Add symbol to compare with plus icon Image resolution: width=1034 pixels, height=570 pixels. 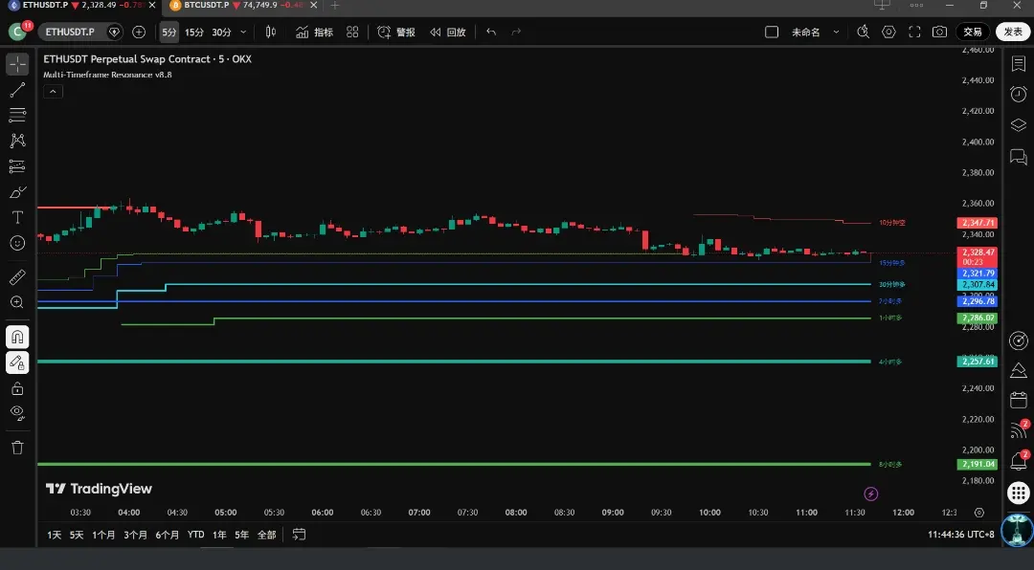[139, 32]
